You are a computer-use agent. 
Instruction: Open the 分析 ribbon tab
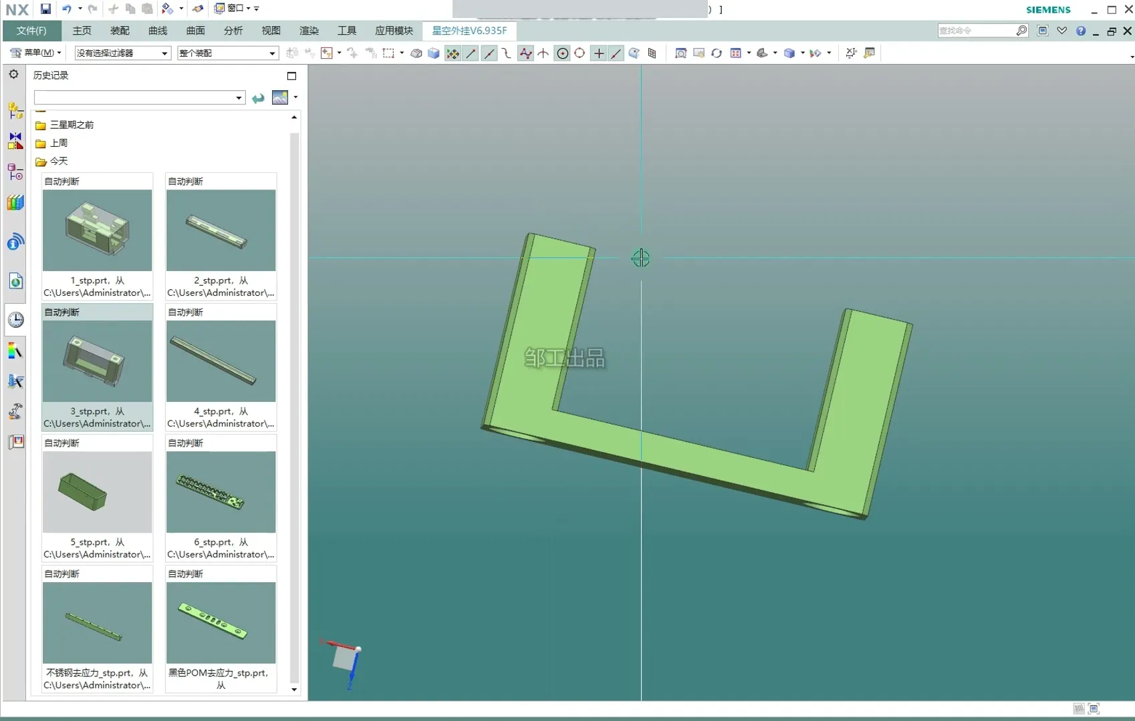233,31
